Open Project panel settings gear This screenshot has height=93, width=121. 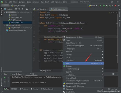(x=27, y=9)
